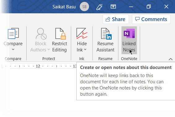Open the Comments pane
The height and width of the screenshot is (117, 175).
click(x=151, y=19)
